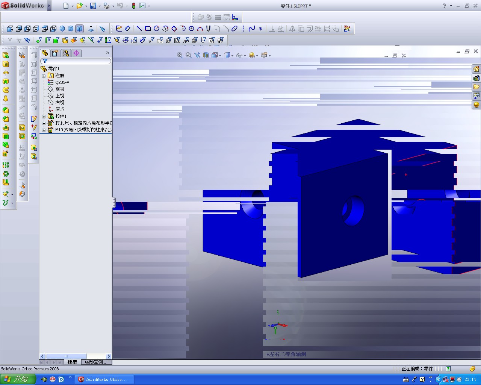
Task: Open the Appearances beach-ball editor icon
Action: pyautogui.click(x=251, y=55)
